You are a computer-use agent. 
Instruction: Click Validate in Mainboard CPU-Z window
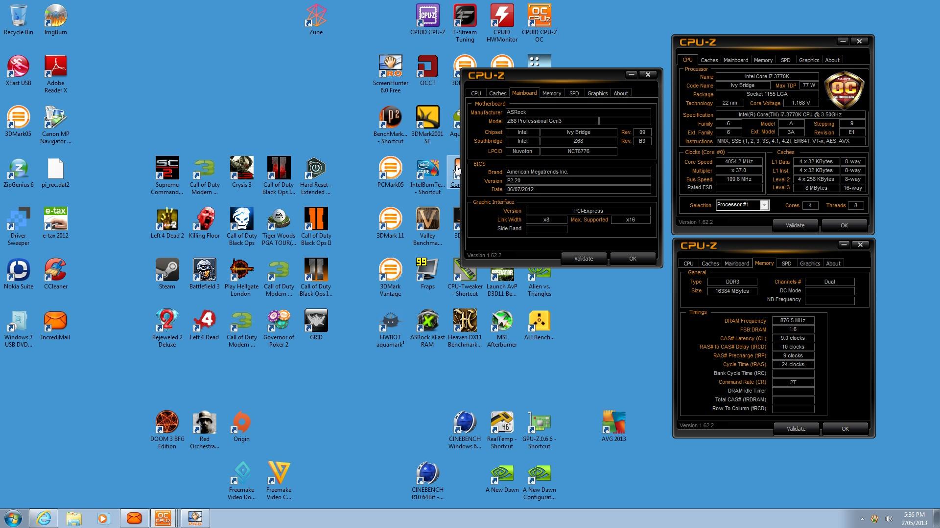584,259
